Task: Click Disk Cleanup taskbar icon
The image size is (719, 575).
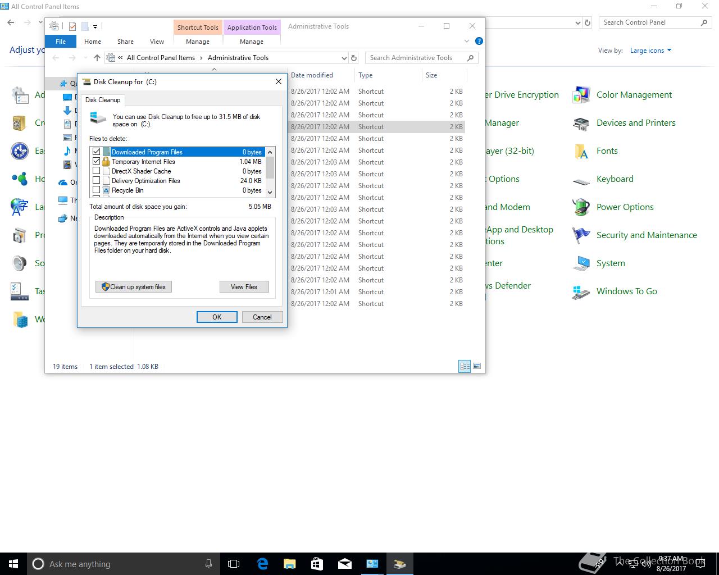Action: (399, 564)
